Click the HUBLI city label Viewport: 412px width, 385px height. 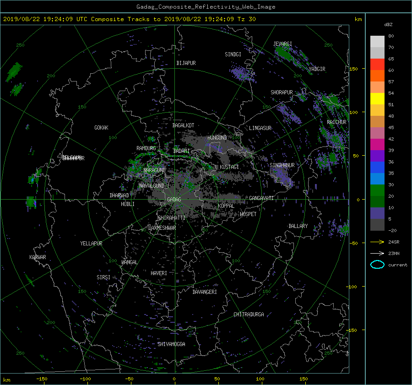point(128,204)
